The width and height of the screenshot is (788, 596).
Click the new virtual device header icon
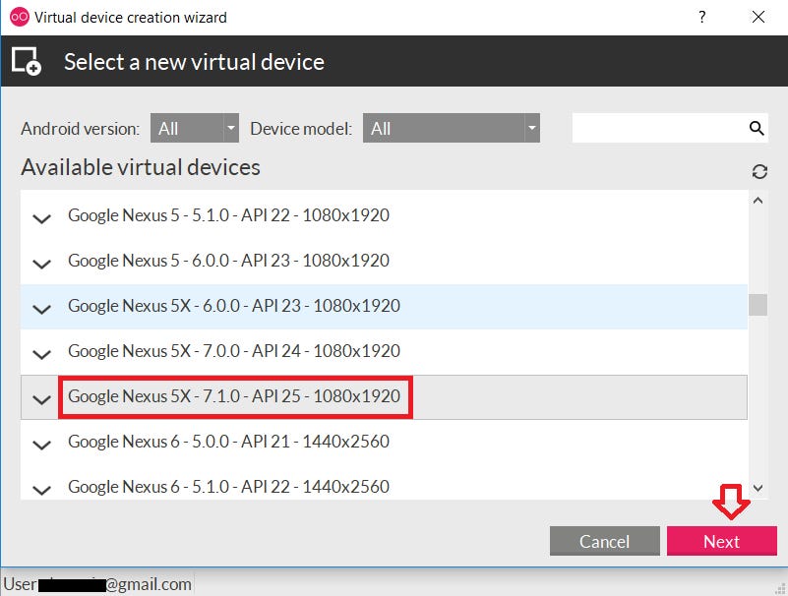27,61
